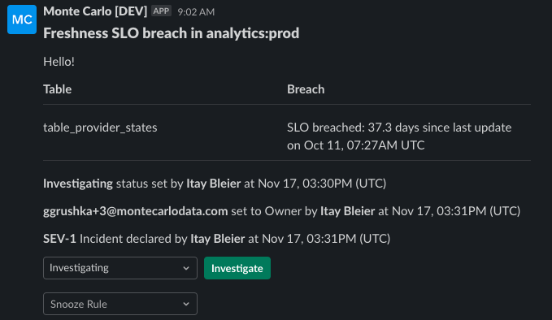Click the SLO breached 37.3 days description

pos(399,136)
